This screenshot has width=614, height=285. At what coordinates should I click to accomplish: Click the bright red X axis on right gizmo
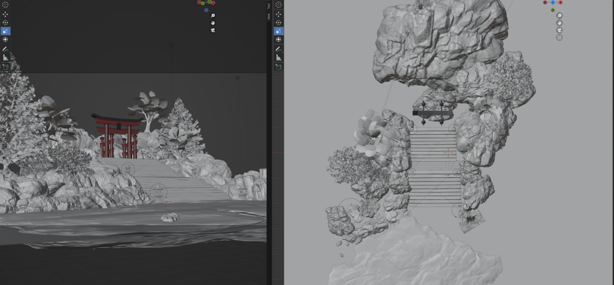[x=561, y=2]
